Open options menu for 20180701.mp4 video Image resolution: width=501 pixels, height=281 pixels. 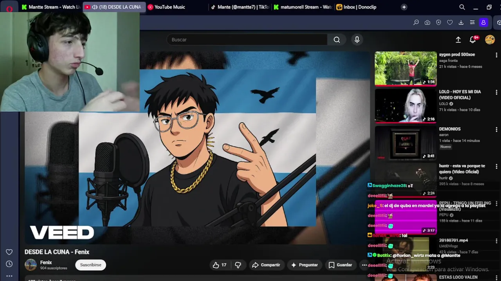pyautogui.click(x=496, y=241)
